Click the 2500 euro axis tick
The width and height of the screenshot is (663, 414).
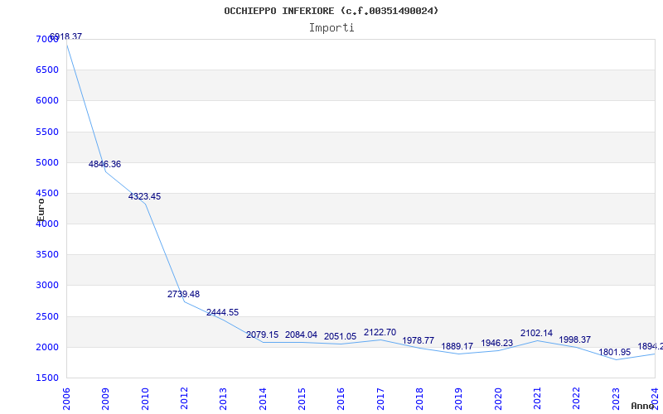[x=47, y=316]
